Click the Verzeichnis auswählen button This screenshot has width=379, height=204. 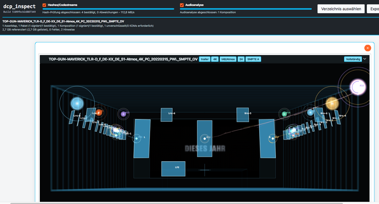tap(341, 9)
